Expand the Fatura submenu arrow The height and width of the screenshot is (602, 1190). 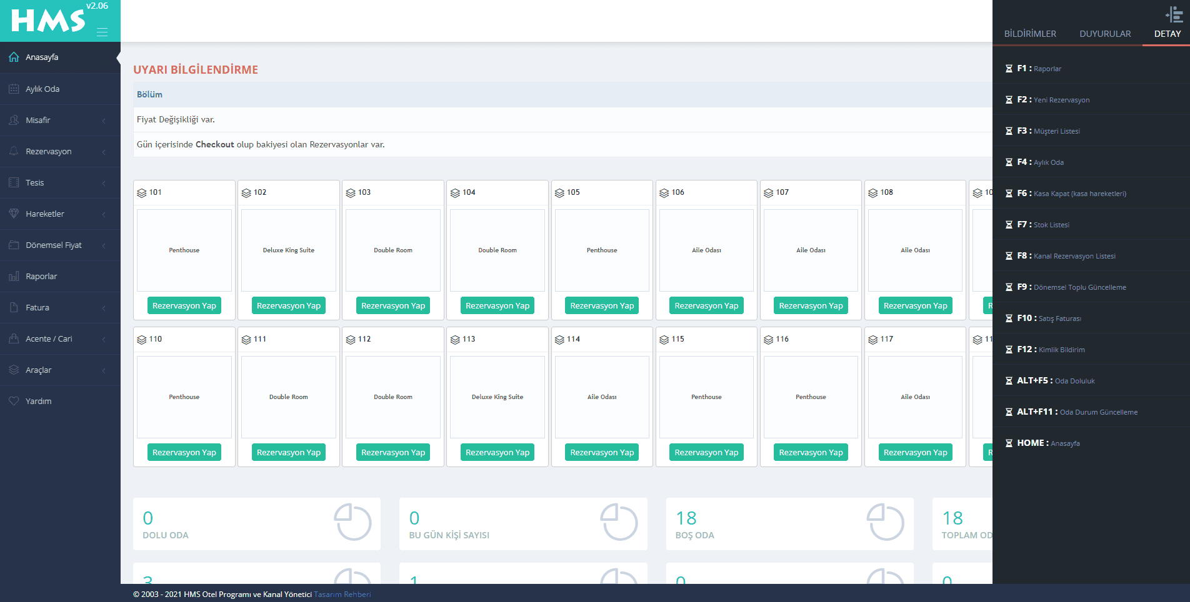tap(104, 308)
